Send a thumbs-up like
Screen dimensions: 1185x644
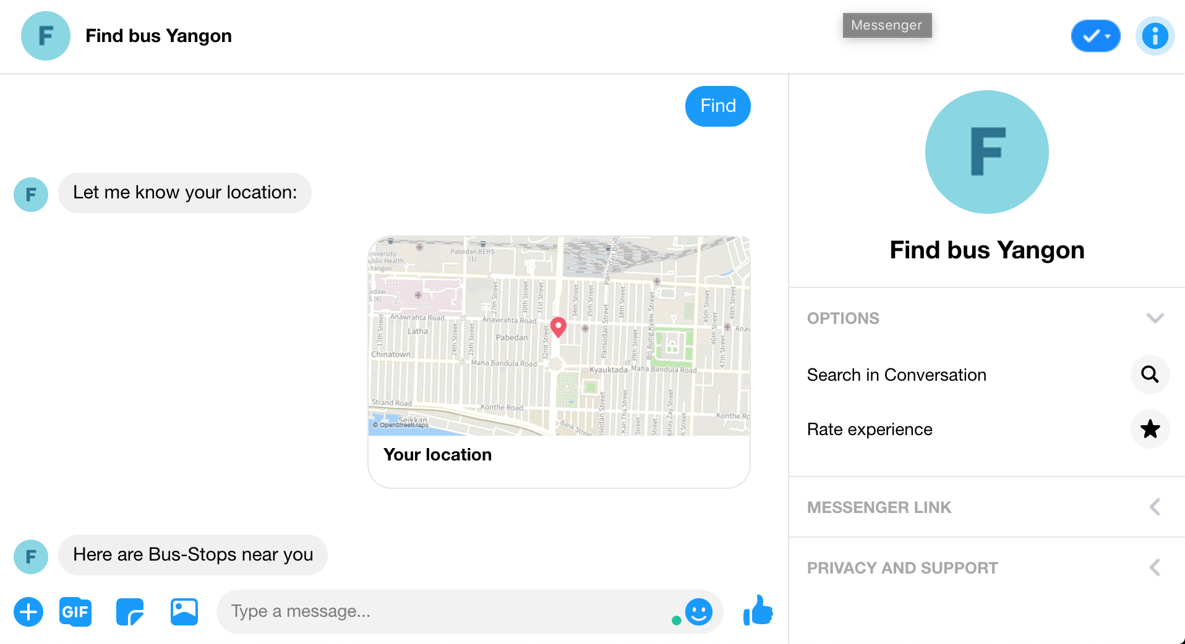click(758, 611)
